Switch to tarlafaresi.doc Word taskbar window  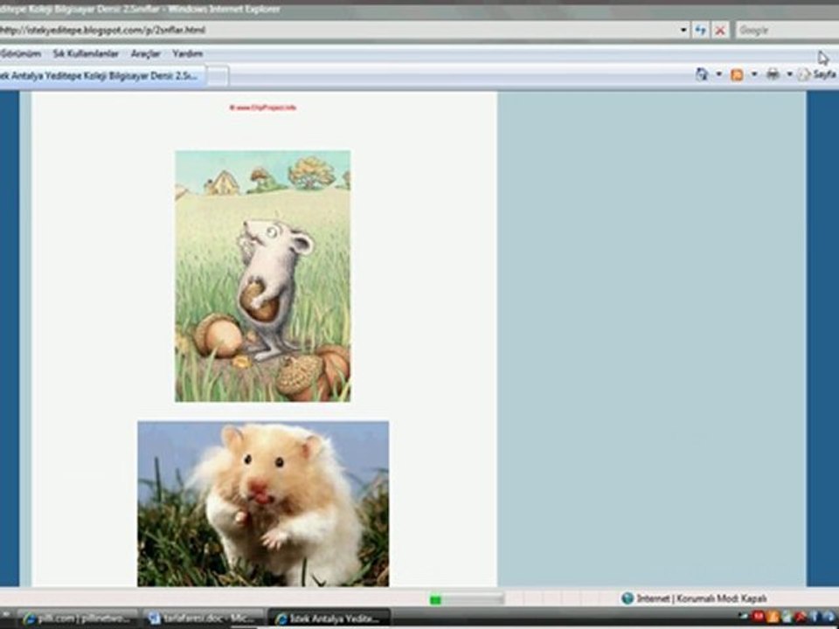203,619
